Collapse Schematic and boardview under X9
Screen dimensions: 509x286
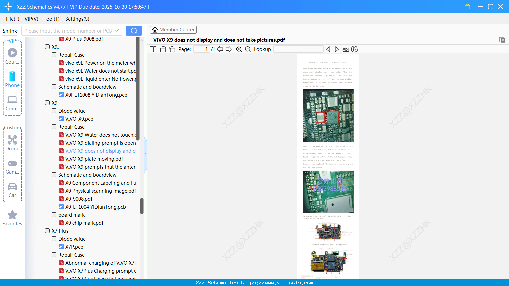click(x=54, y=175)
